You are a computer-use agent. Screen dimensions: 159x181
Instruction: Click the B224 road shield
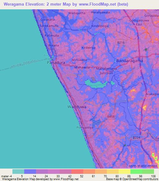[137, 137]
